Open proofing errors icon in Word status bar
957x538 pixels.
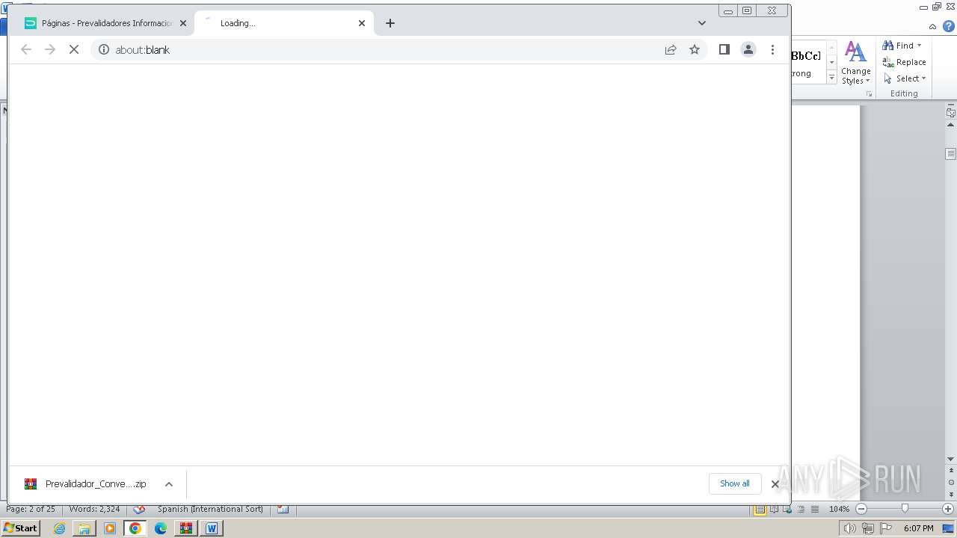[139, 509]
